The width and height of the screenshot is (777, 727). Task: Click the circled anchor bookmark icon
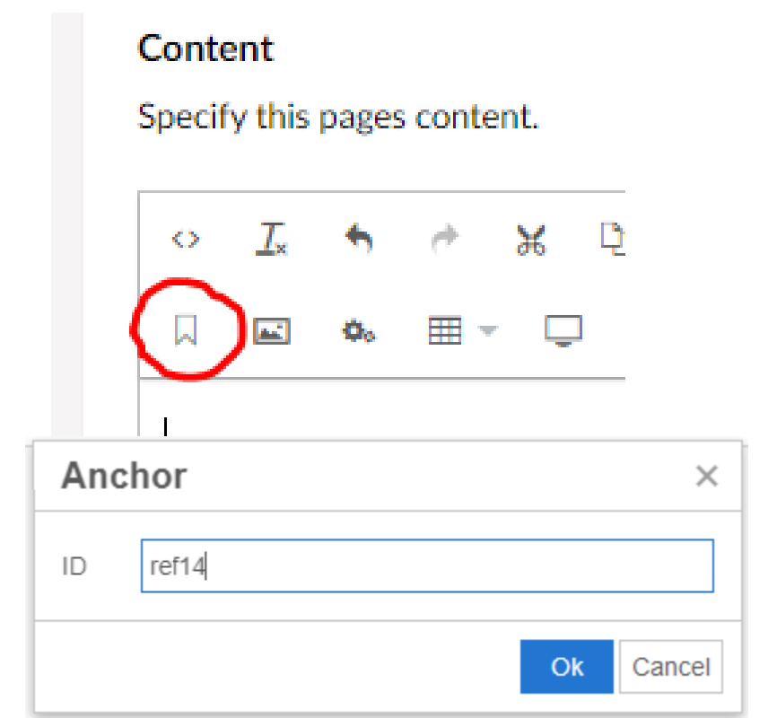[186, 331]
